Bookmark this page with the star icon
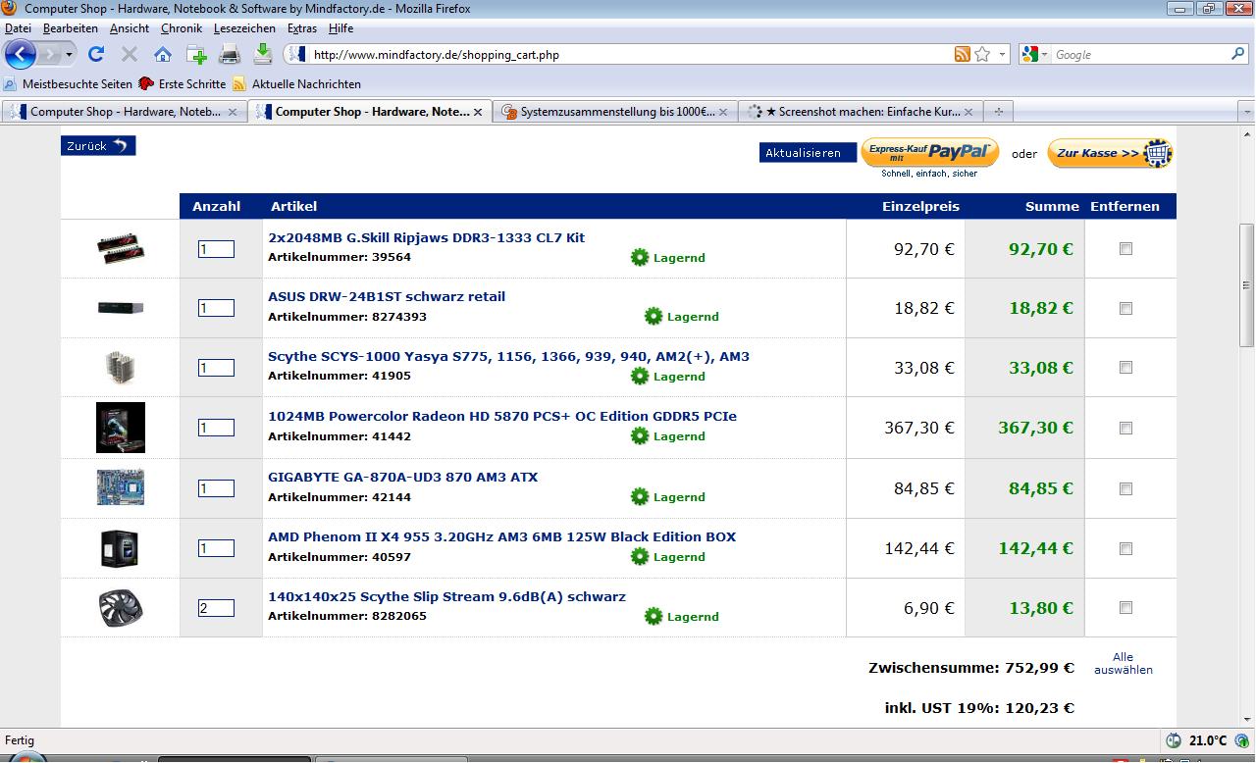 click(x=982, y=55)
